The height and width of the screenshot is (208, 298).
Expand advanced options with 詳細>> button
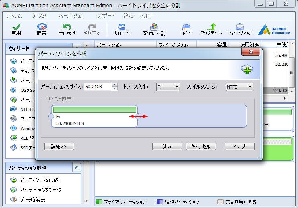[x=59, y=147]
